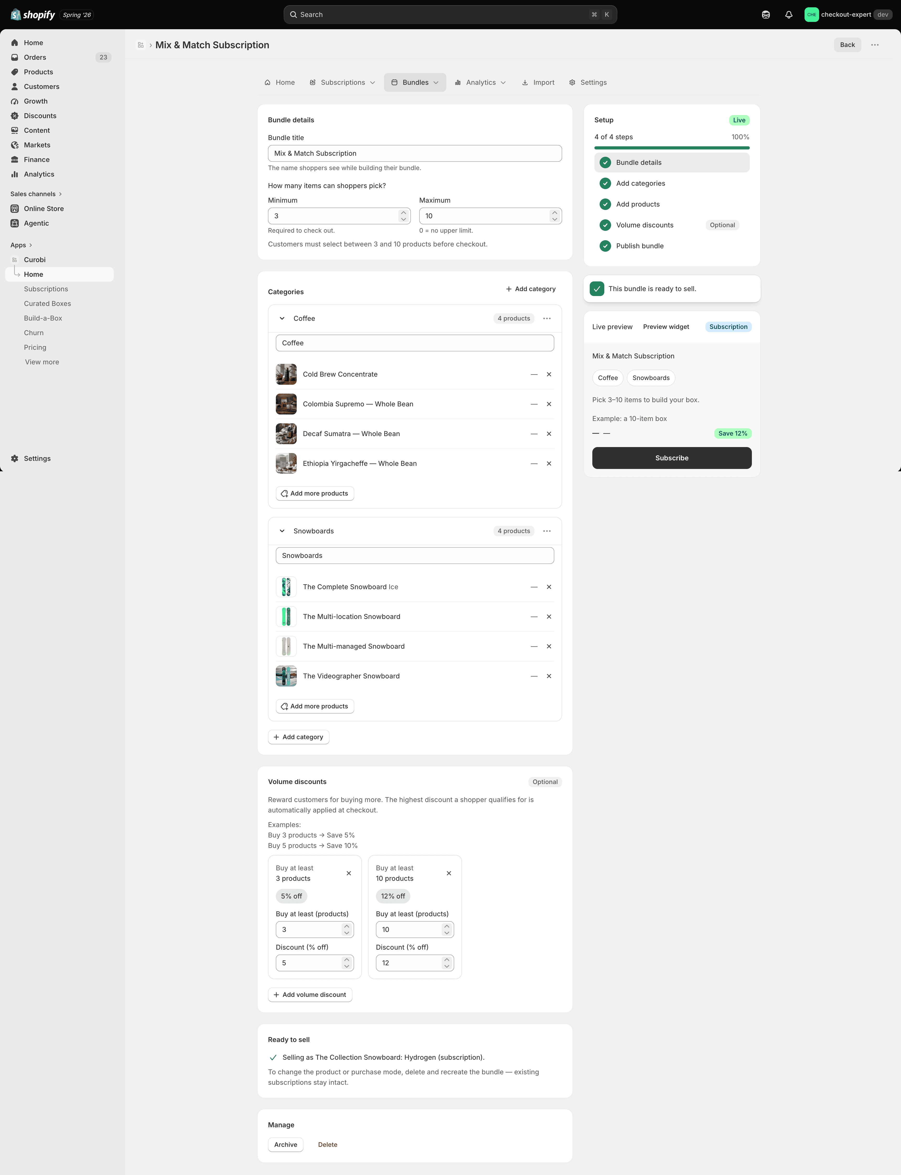
Task: Open the app Settings tab
Action: [588, 83]
